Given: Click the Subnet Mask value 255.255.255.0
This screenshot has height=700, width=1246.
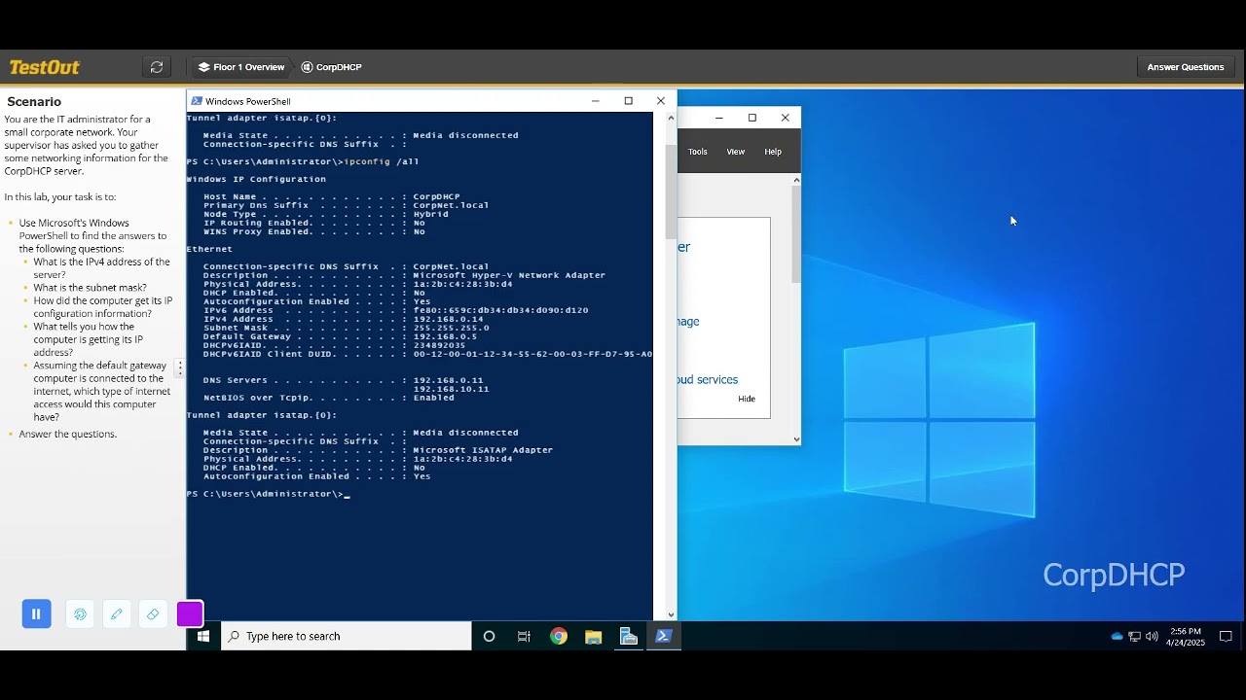Looking at the screenshot, I should 451,328.
